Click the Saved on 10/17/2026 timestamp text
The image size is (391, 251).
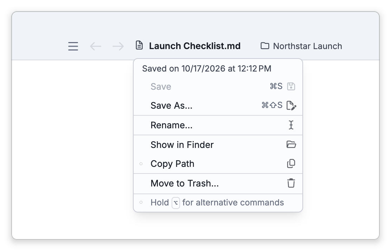pos(207,69)
